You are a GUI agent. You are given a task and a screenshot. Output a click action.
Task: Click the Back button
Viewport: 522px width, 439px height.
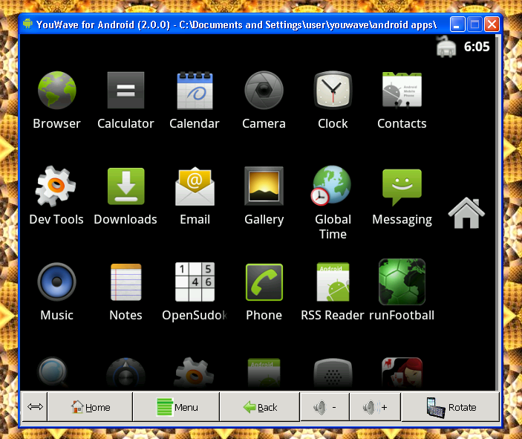[x=260, y=407]
